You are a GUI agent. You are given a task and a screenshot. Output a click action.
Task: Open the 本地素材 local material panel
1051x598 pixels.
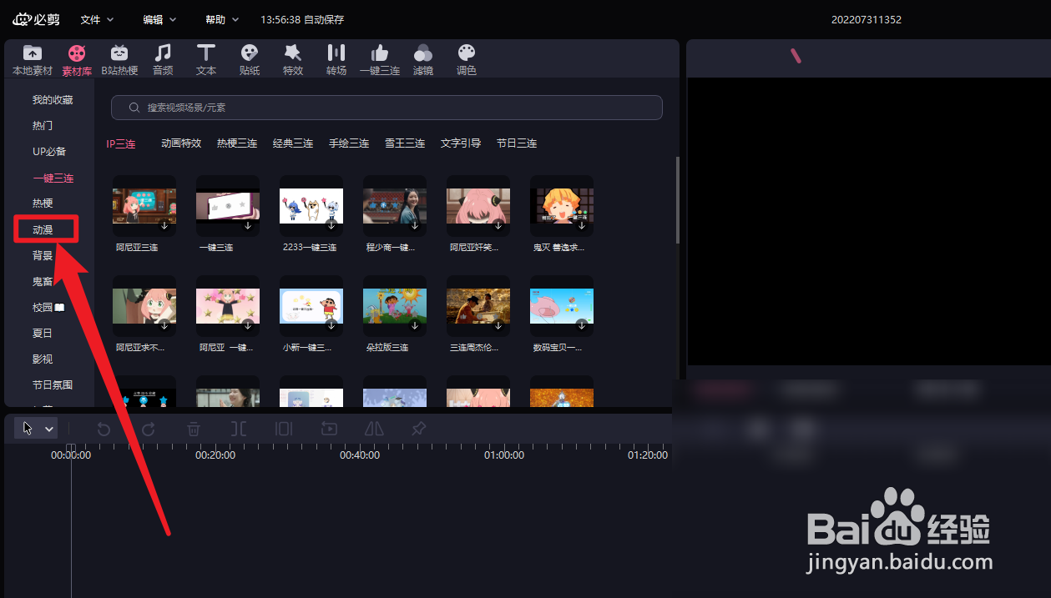33,60
